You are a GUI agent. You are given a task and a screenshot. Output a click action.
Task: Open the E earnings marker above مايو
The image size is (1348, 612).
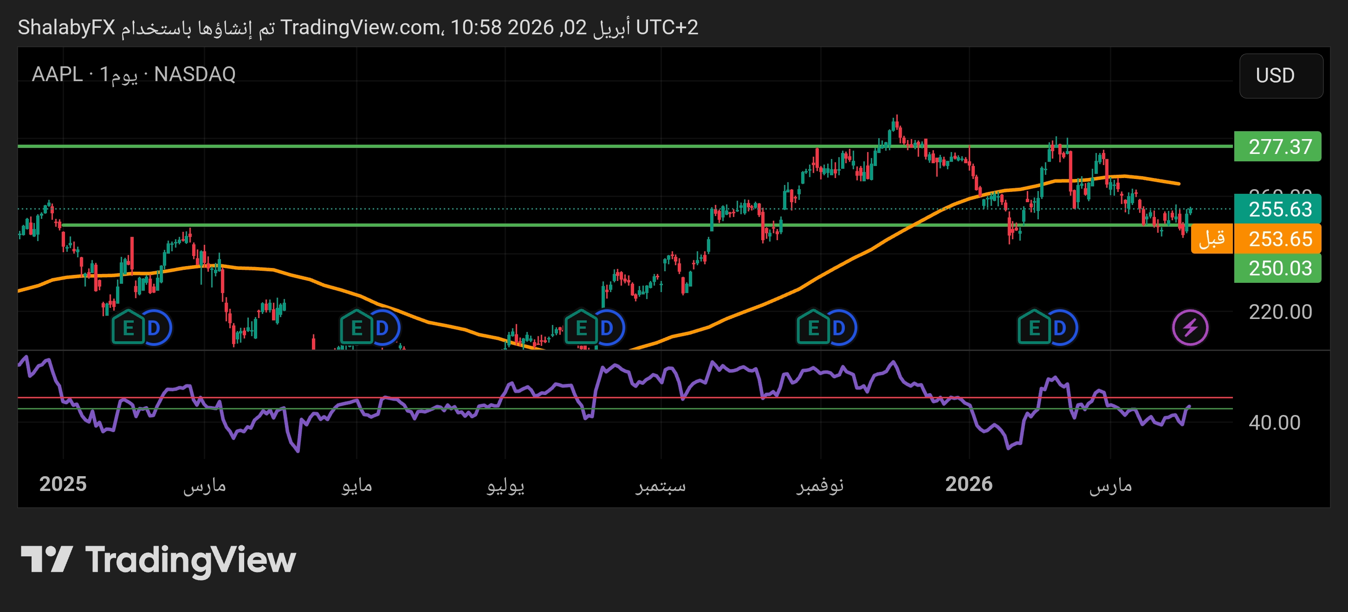(356, 328)
